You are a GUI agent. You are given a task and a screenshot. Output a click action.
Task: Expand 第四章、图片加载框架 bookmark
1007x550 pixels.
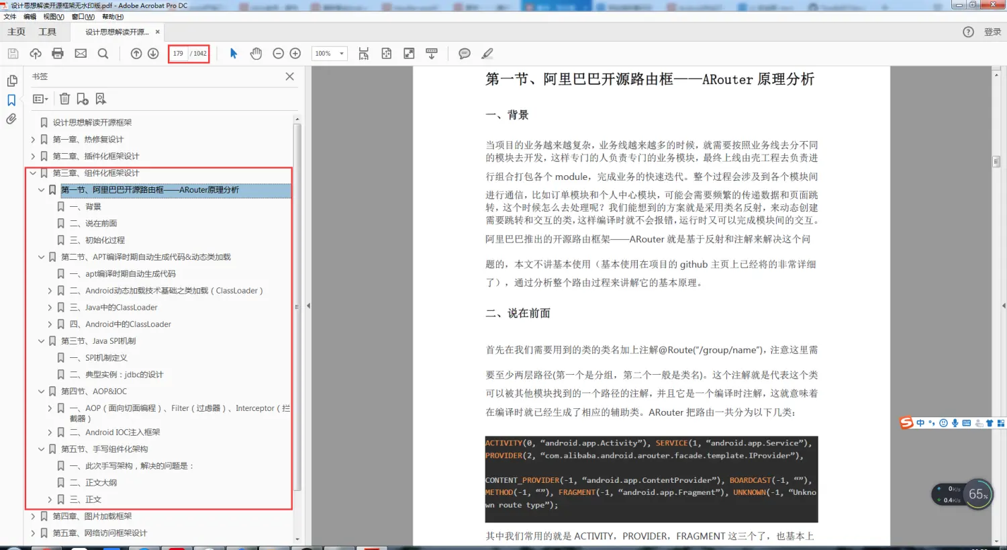[33, 516]
